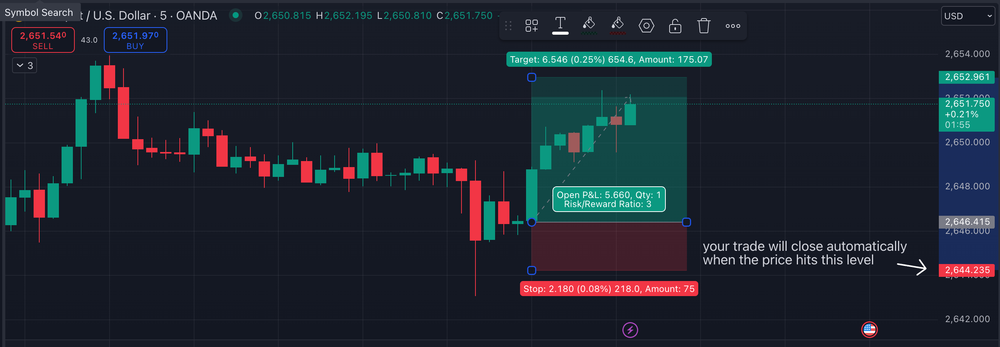Click the OHLC close value 2,651.750

pos(469,15)
